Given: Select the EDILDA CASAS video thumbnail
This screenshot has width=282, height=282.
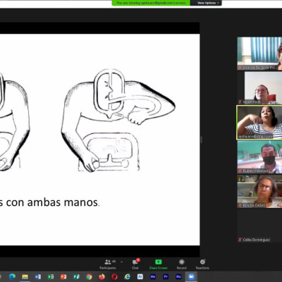Looking at the screenshot, I should [259, 191].
